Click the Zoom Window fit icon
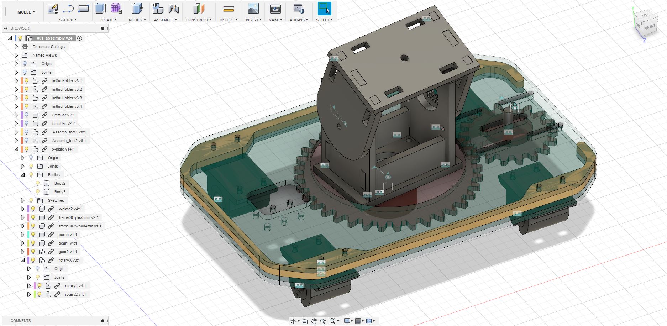Viewport: 667px width, 326px height. (x=332, y=321)
